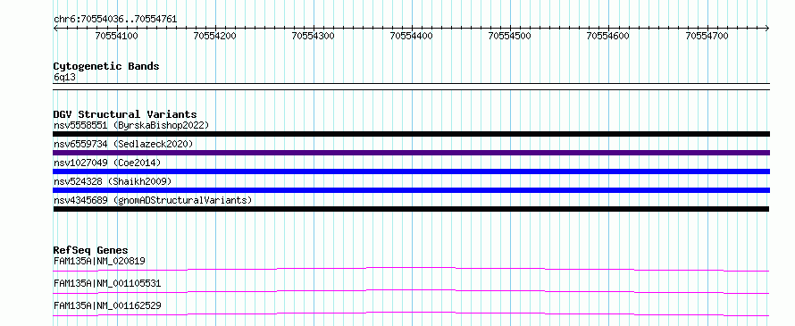The image size is (795, 326).
Task: Click the magenta gene line for NM_001162529
Action: pos(411,313)
